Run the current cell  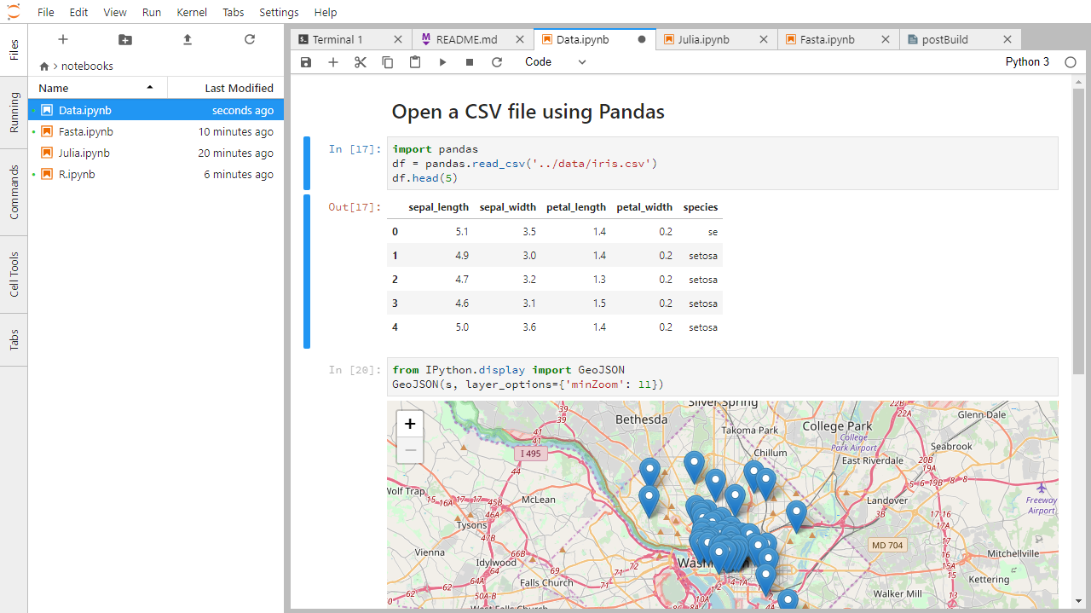point(442,61)
